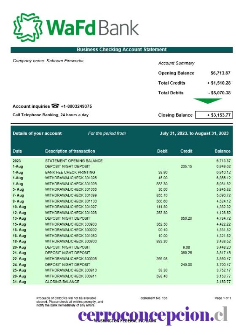Click the Business Checking Account Statement banner
Viewport: 236px width, 335px height.
click(121, 50)
